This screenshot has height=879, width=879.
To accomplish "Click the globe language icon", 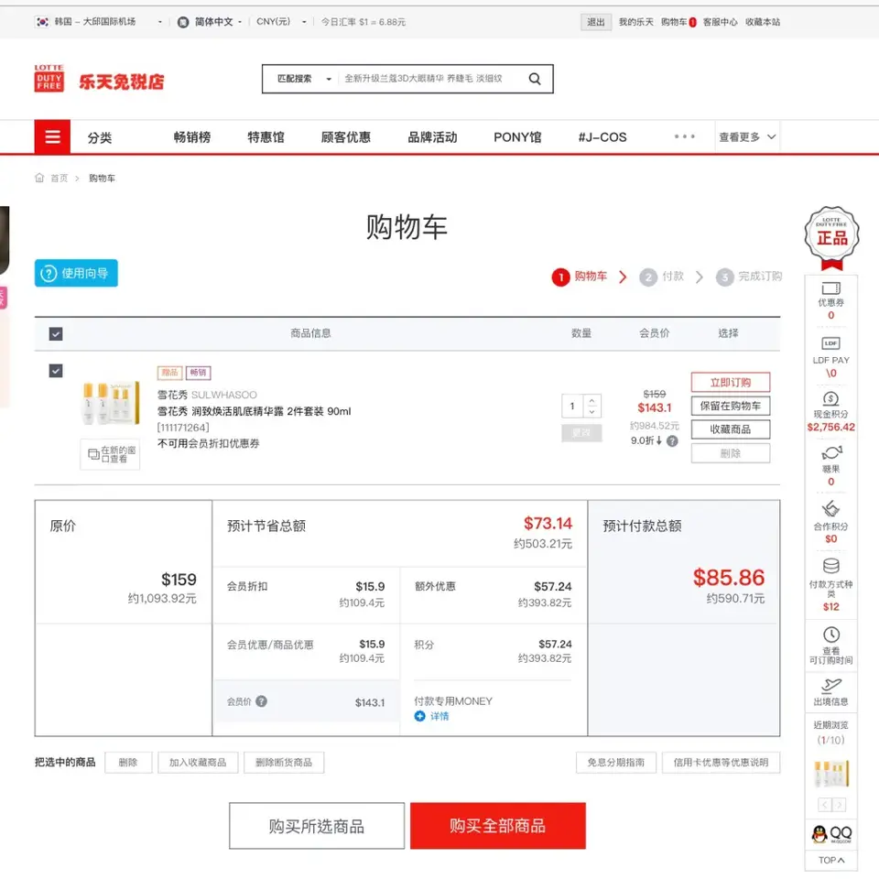I will pos(183,22).
